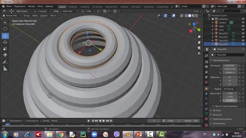Switch to the Sculpting workspace tab
The height and width of the screenshot is (138, 246).
(85, 7)
